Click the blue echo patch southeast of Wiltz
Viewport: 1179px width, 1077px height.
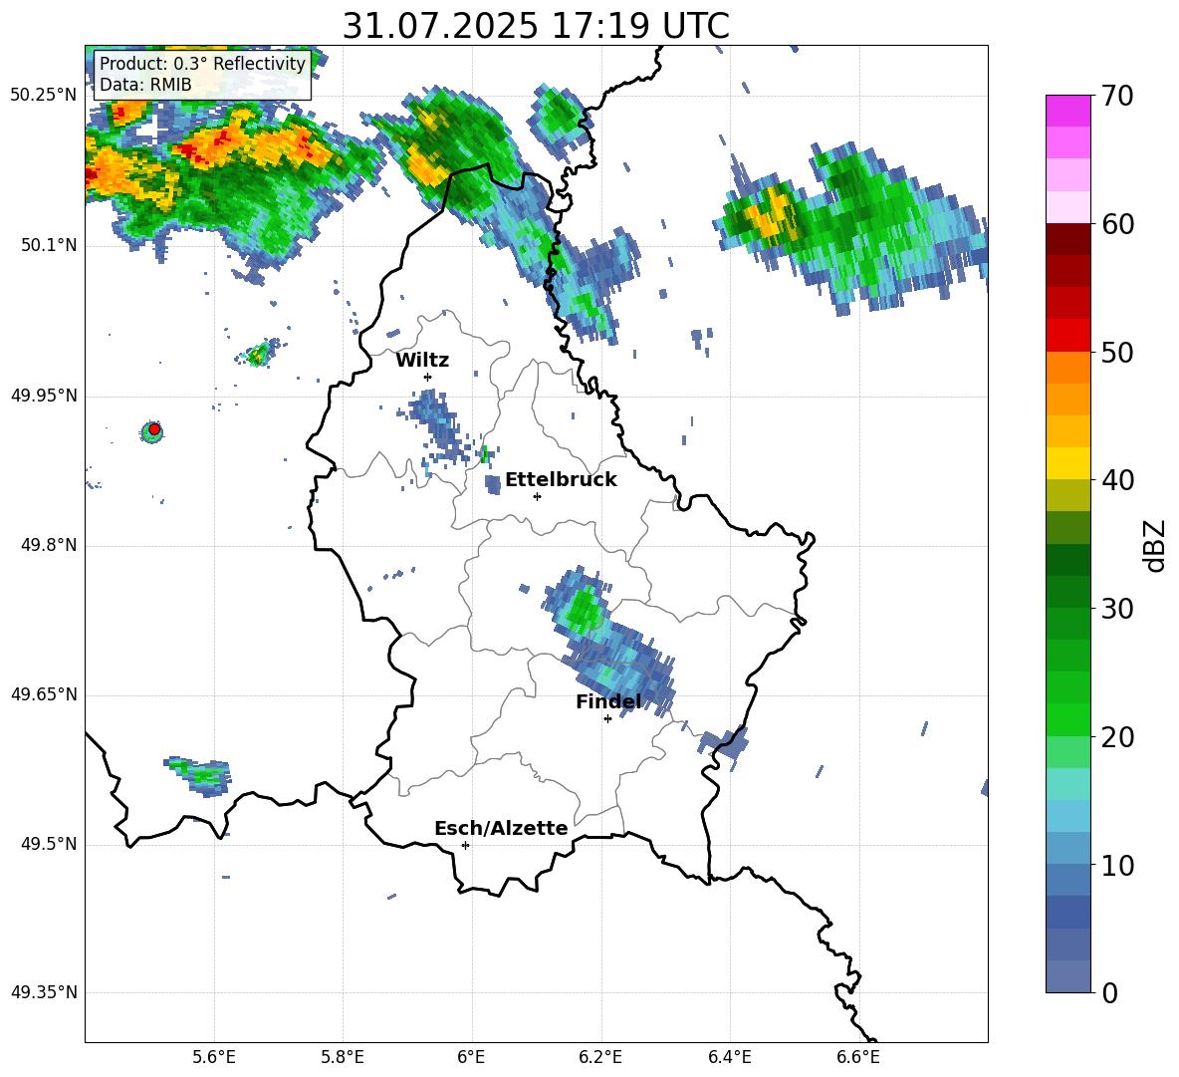(x=436, y=425)
